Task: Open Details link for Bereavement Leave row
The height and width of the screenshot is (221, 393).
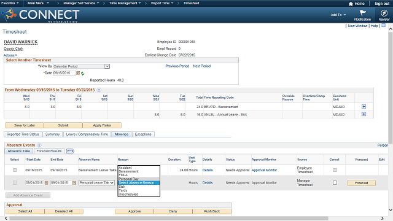Action: (x=208, y=170)
